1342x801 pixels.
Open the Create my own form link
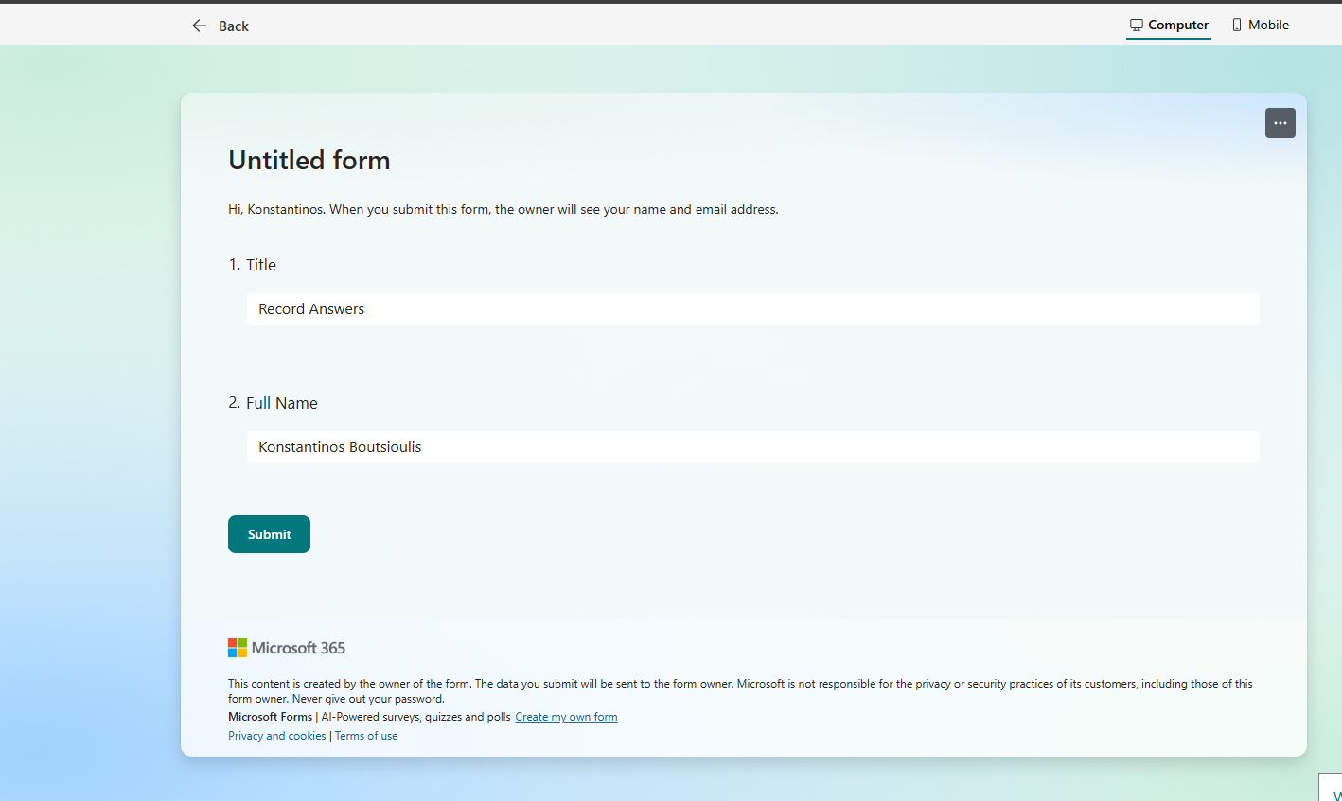(566, 717)
